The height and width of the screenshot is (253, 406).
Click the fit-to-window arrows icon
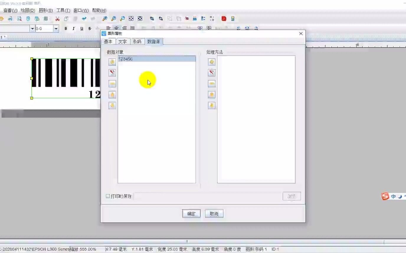tap(131, 19)
